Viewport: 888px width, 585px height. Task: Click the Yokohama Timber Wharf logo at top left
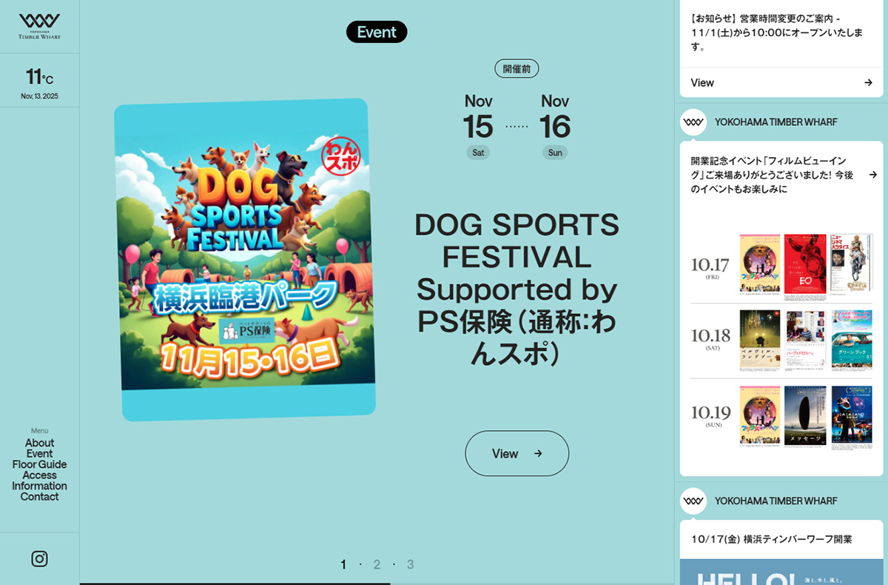click(39, 27)
